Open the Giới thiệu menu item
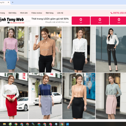This screenshot has height=126, width=126. (12, 13)
